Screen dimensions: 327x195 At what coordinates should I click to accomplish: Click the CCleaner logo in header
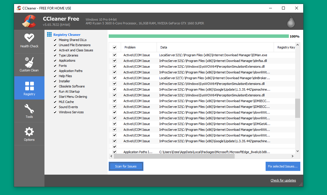(29, 21)
